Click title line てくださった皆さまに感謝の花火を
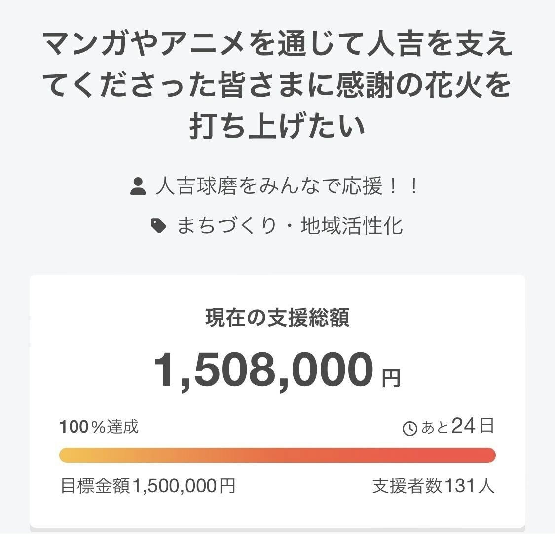The height and width of the screenshot is (551, 555). [278, 85]
